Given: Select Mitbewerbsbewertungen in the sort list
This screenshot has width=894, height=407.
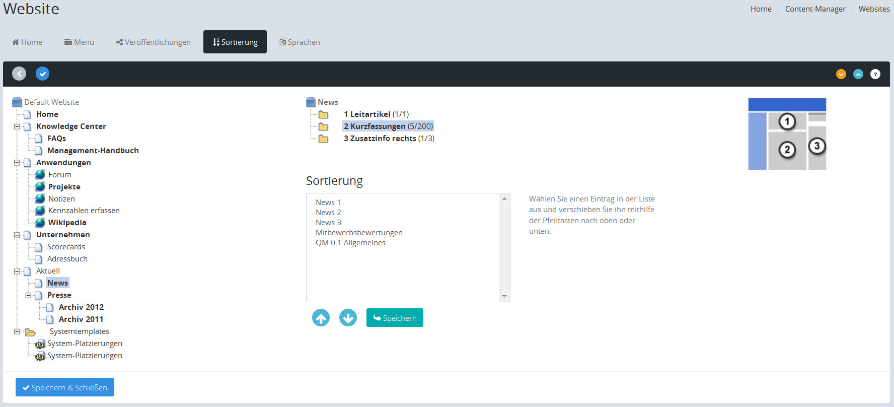Looking at the screenshot, I should (359, 233).
